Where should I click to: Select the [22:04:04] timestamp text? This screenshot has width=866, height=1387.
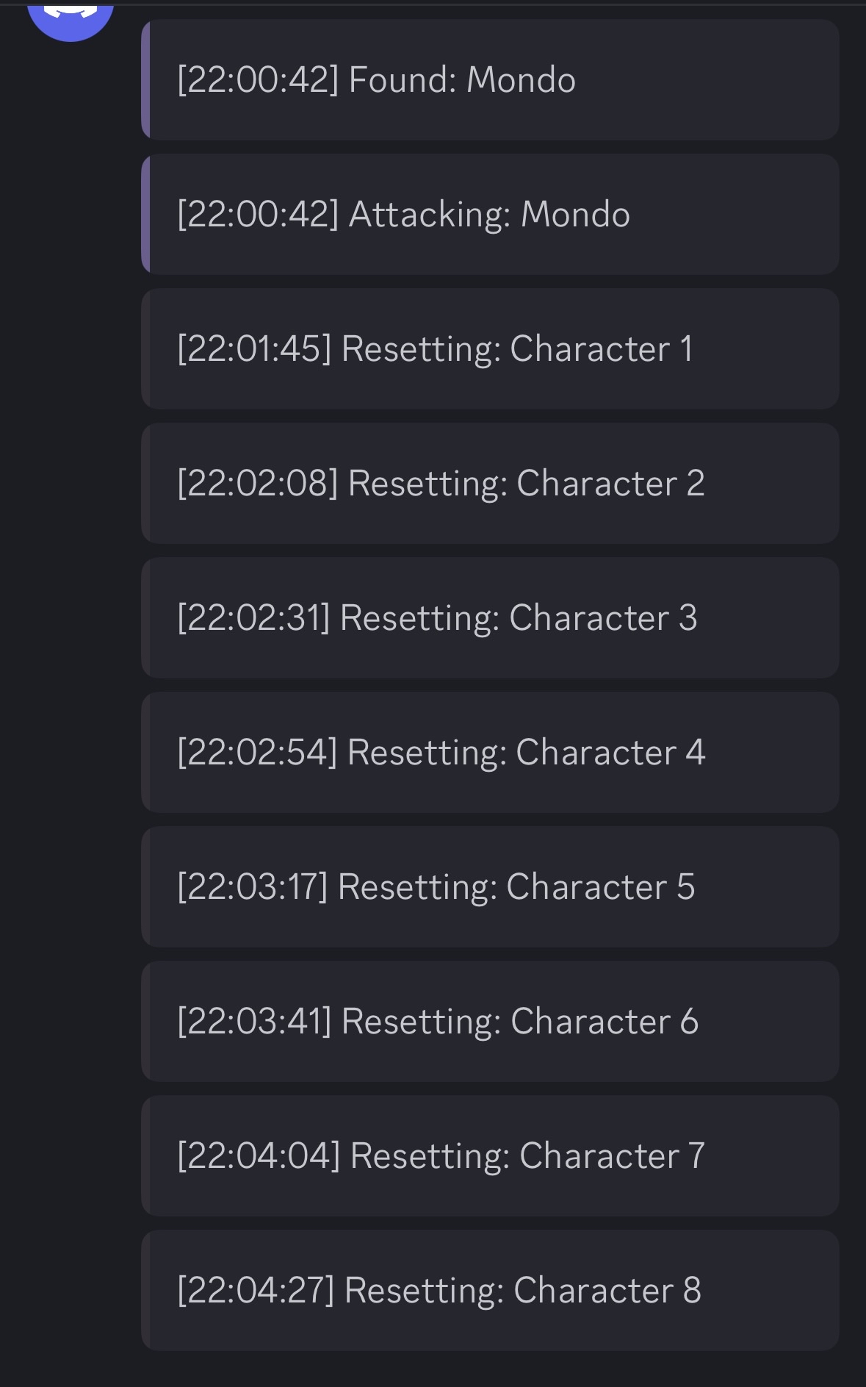pos(259,1156)
